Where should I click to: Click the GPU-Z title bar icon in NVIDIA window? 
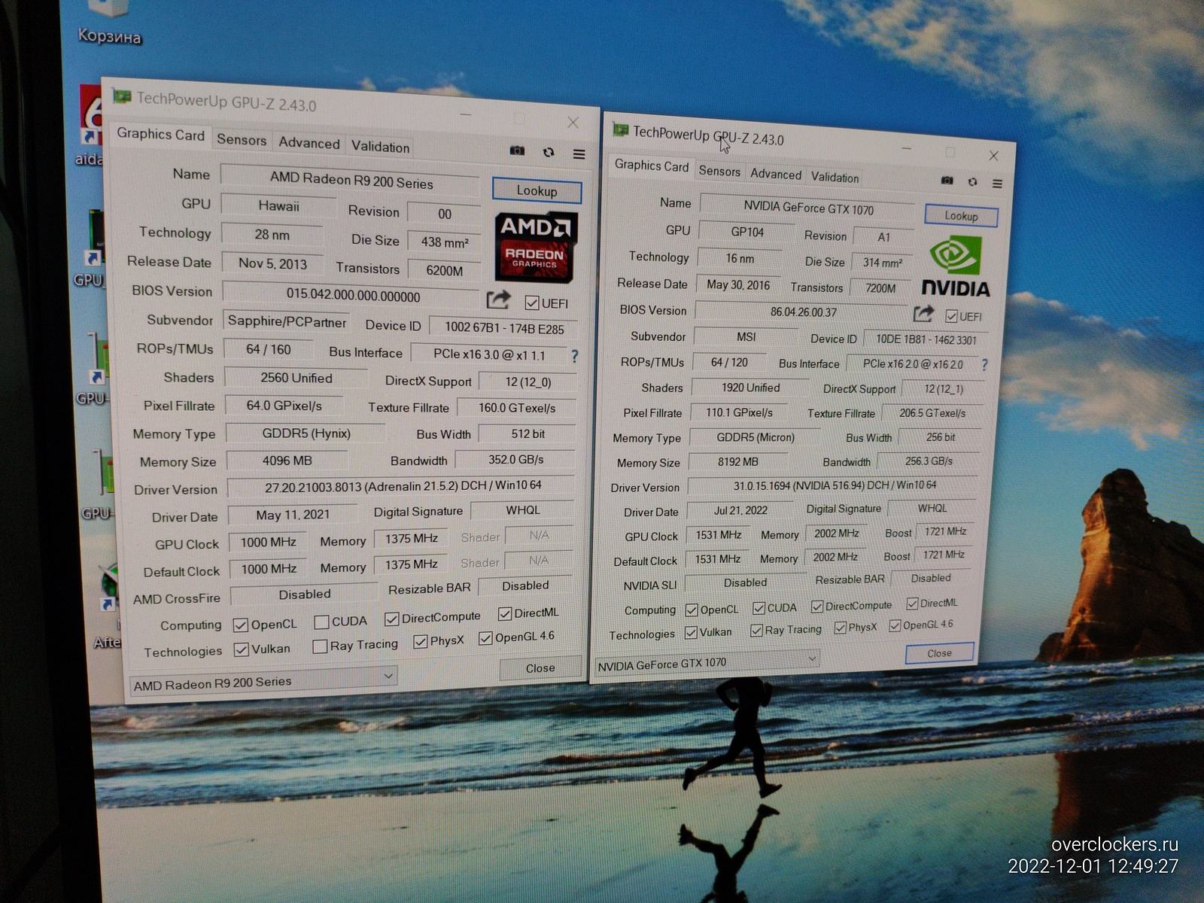tap(621, 130)
